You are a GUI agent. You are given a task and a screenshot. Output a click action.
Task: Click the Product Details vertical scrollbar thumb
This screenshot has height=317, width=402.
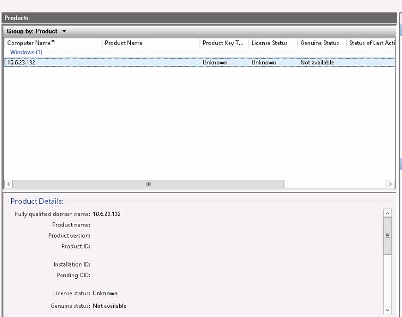(387, 236)
